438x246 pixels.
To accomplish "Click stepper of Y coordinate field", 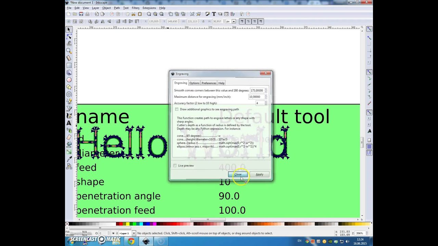I will point(179,21).
